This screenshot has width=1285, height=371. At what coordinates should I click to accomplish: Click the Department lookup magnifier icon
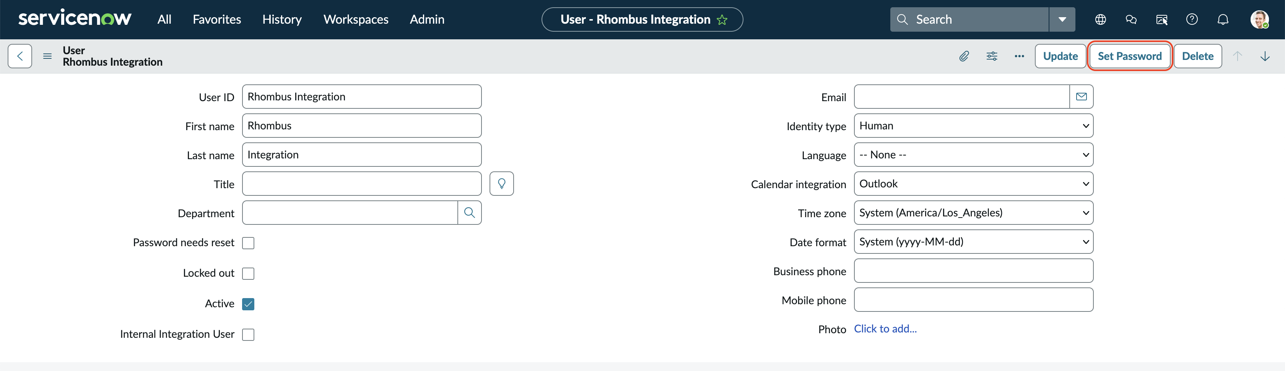point(469,213)
